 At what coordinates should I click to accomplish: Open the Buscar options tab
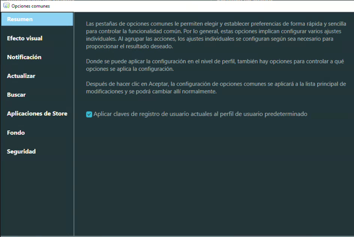click(x=16, y=95)
